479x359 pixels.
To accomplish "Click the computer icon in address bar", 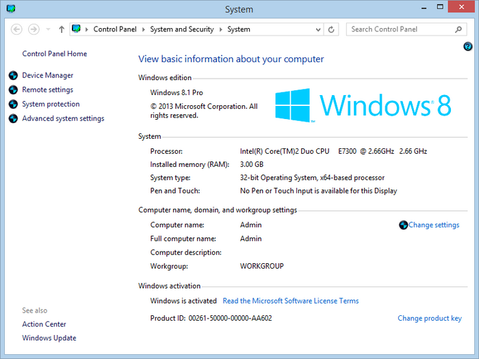I will (77, 29).
